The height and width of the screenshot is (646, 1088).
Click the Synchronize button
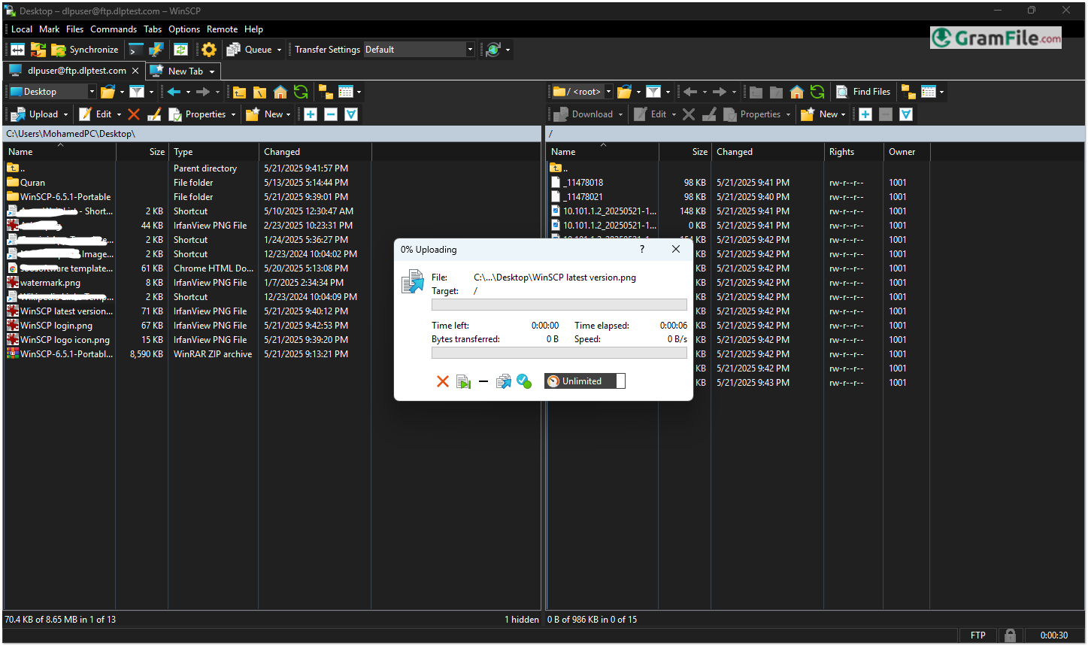pyautogui.click(x=85, y=50)
